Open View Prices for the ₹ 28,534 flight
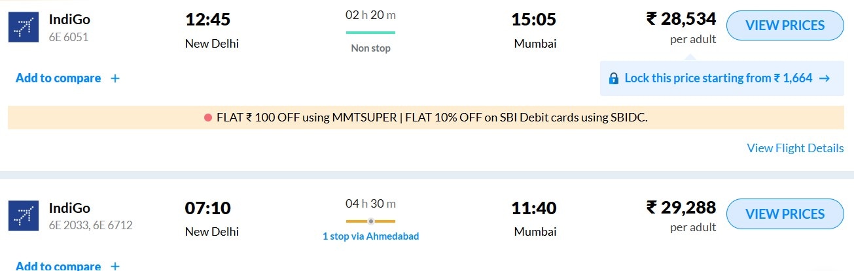 [x=785, y=26]
